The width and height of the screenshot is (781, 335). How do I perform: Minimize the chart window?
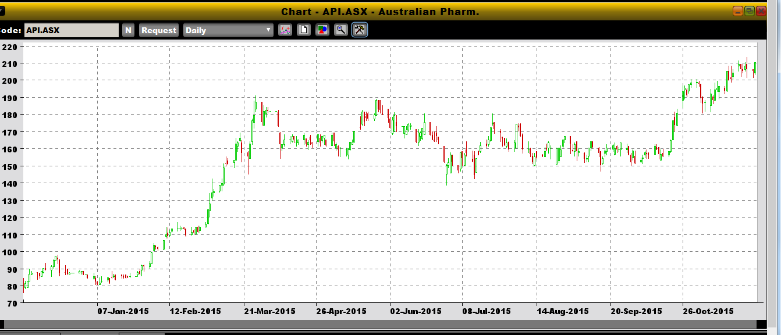point(737,11)
